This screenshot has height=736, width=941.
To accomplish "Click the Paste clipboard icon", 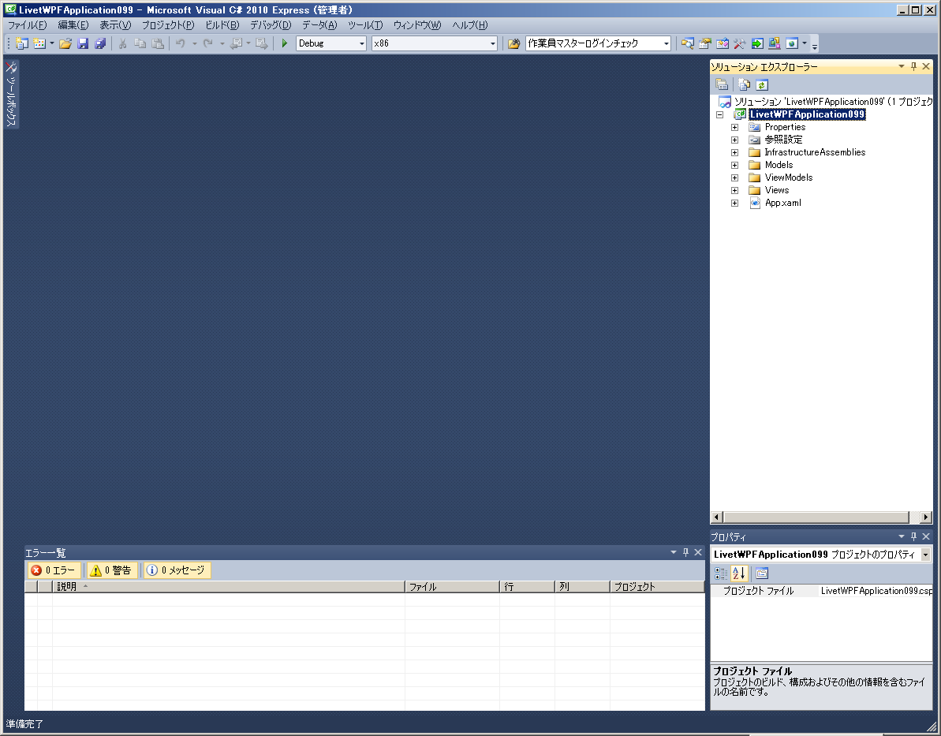I will [157, 43].
